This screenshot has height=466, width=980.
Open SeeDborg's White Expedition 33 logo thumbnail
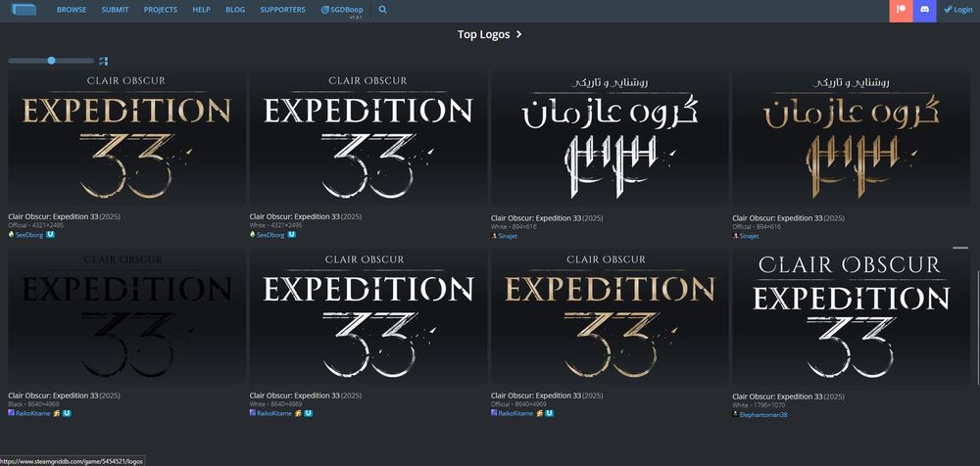[x=368, y=137]
